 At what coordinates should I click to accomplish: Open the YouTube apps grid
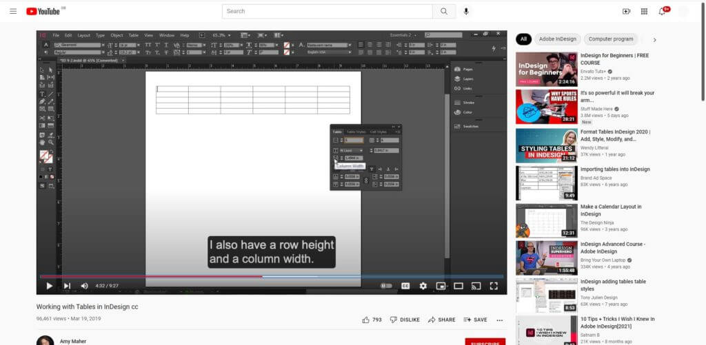point(645,11)
